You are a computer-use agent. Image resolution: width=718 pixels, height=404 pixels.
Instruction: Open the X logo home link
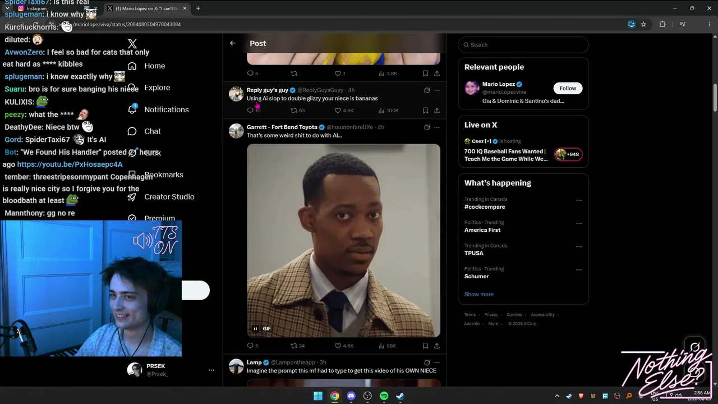[x=132, y=44]
